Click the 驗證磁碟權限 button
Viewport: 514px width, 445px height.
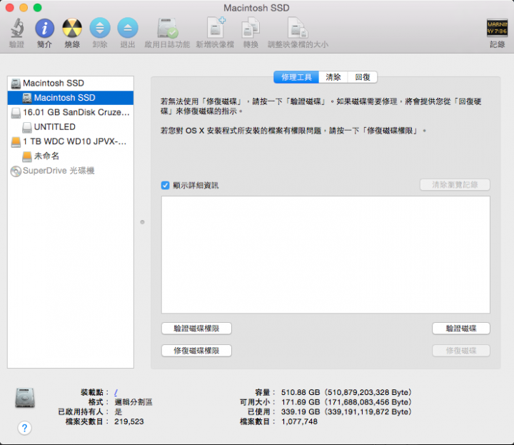(196, 329)
